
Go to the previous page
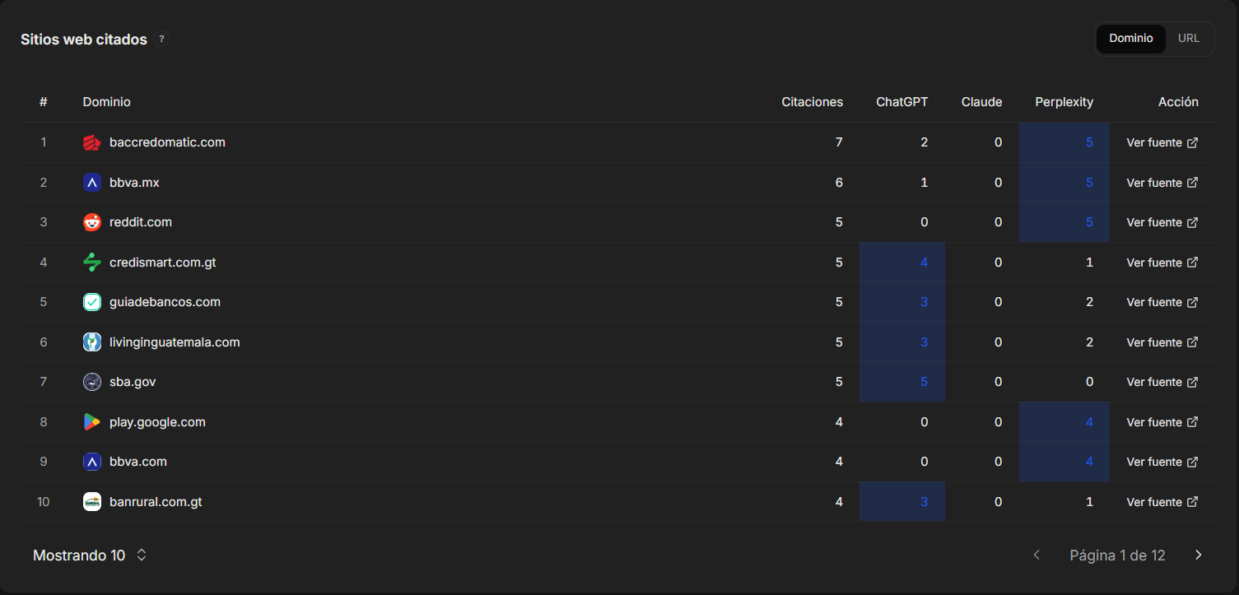[x=1036, y=555]
